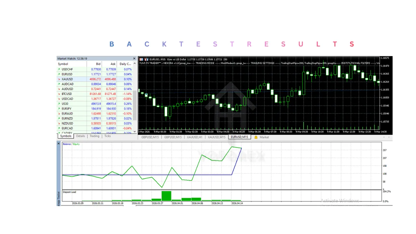Click the Market shopping bag icon

(x=256, y=137)
